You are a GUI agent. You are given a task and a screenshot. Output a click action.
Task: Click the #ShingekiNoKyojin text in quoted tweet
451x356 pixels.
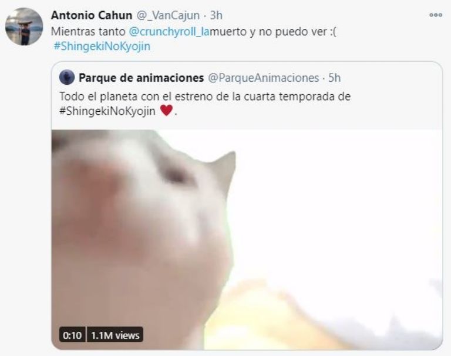click(107, 111)
